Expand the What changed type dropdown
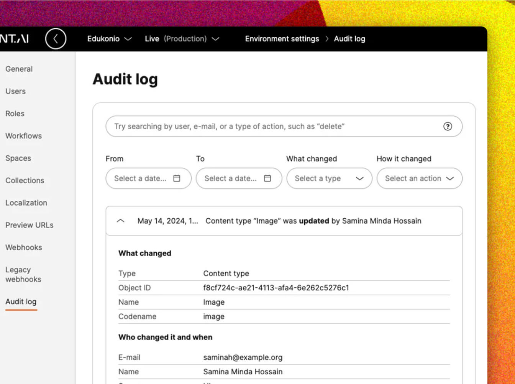This screenshot has width=515, height=384. pyautogui.click(x=329, y=178)
